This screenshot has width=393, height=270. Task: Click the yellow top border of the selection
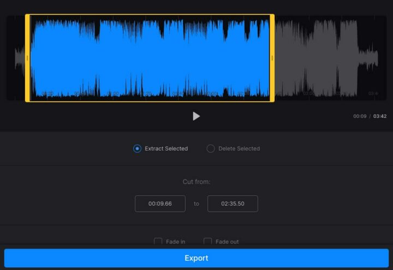[150, 15]
